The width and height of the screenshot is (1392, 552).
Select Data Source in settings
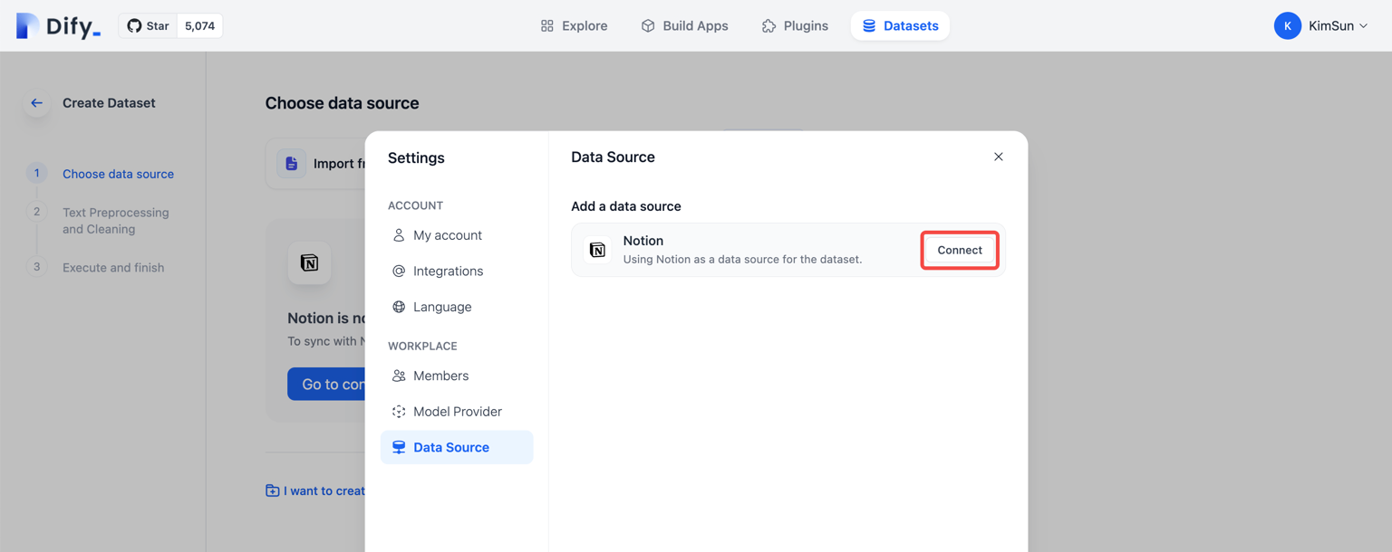(457, 447)
